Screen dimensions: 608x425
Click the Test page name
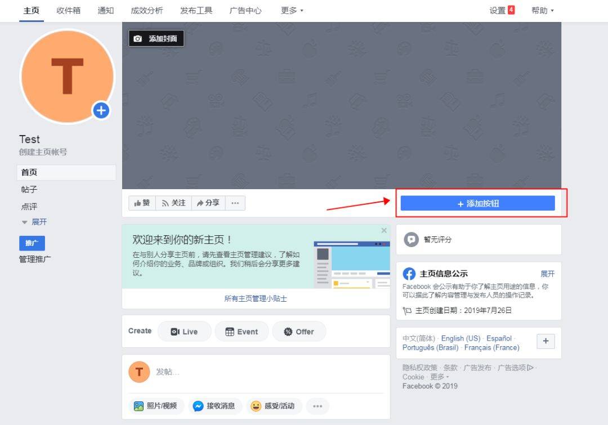coord(29,139)
